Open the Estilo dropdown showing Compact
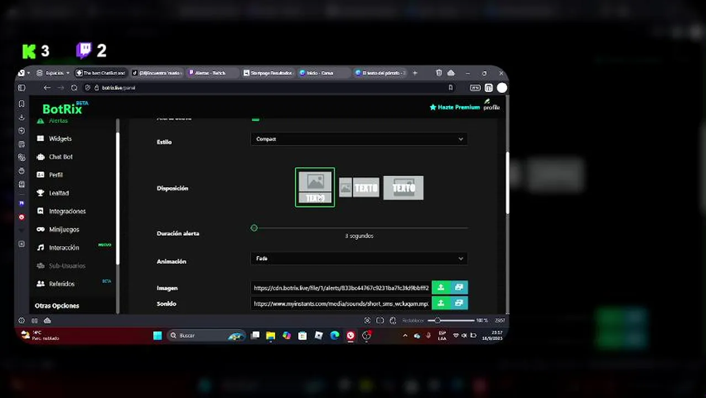This screenshot has height=398, width=706. coord(359,139)
